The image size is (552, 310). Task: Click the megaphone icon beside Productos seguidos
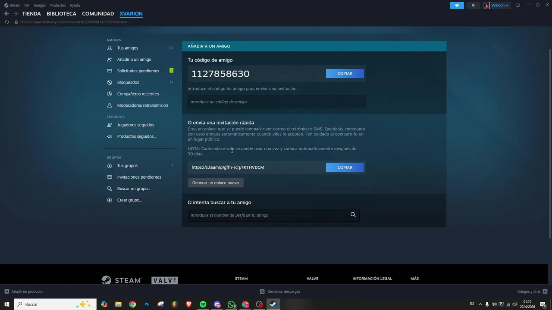(110, 136)
